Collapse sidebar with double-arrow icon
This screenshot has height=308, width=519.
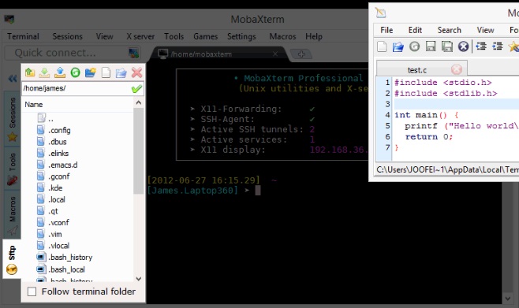point(13,78)
